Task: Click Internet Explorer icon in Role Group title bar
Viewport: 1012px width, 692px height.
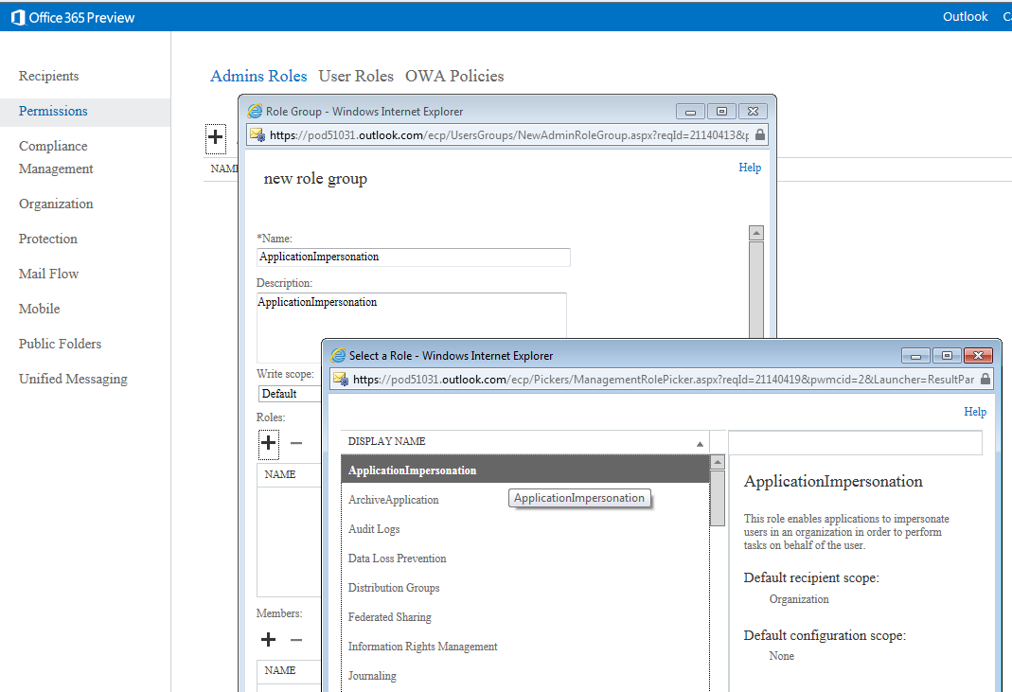Action: click(255, 111)
